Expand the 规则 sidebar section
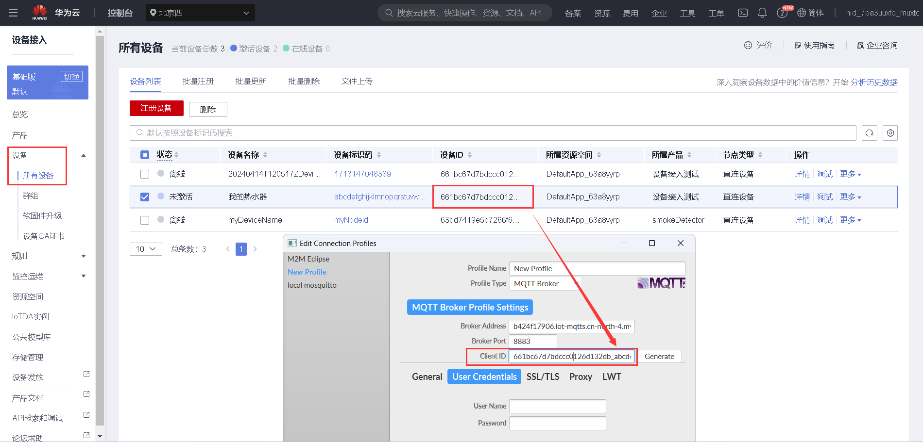 coord(84,256)
